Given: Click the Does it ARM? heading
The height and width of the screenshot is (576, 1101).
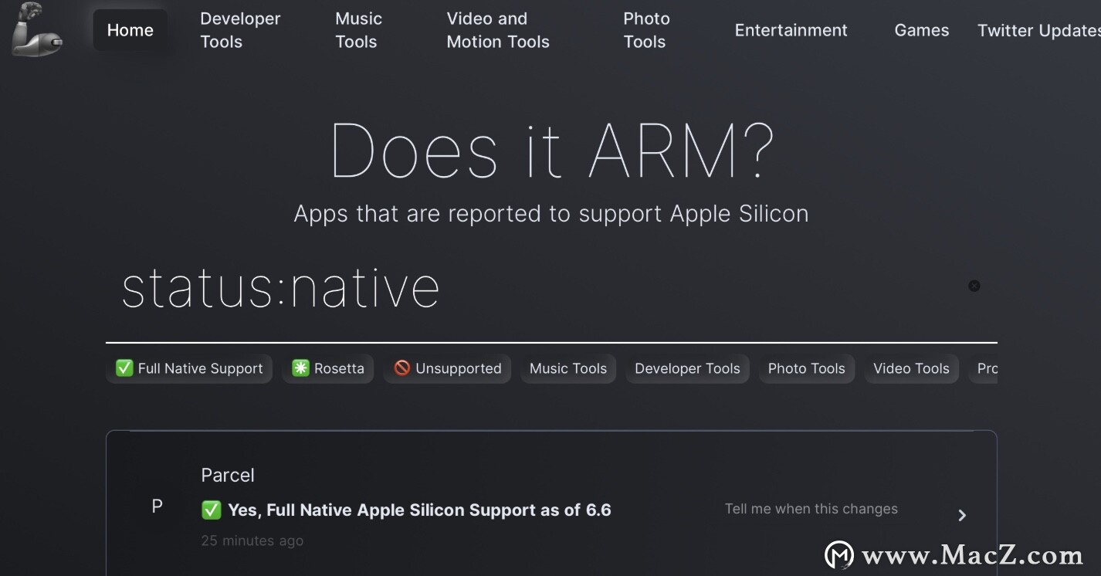Looking at the screenshot, I should [552, 151].
